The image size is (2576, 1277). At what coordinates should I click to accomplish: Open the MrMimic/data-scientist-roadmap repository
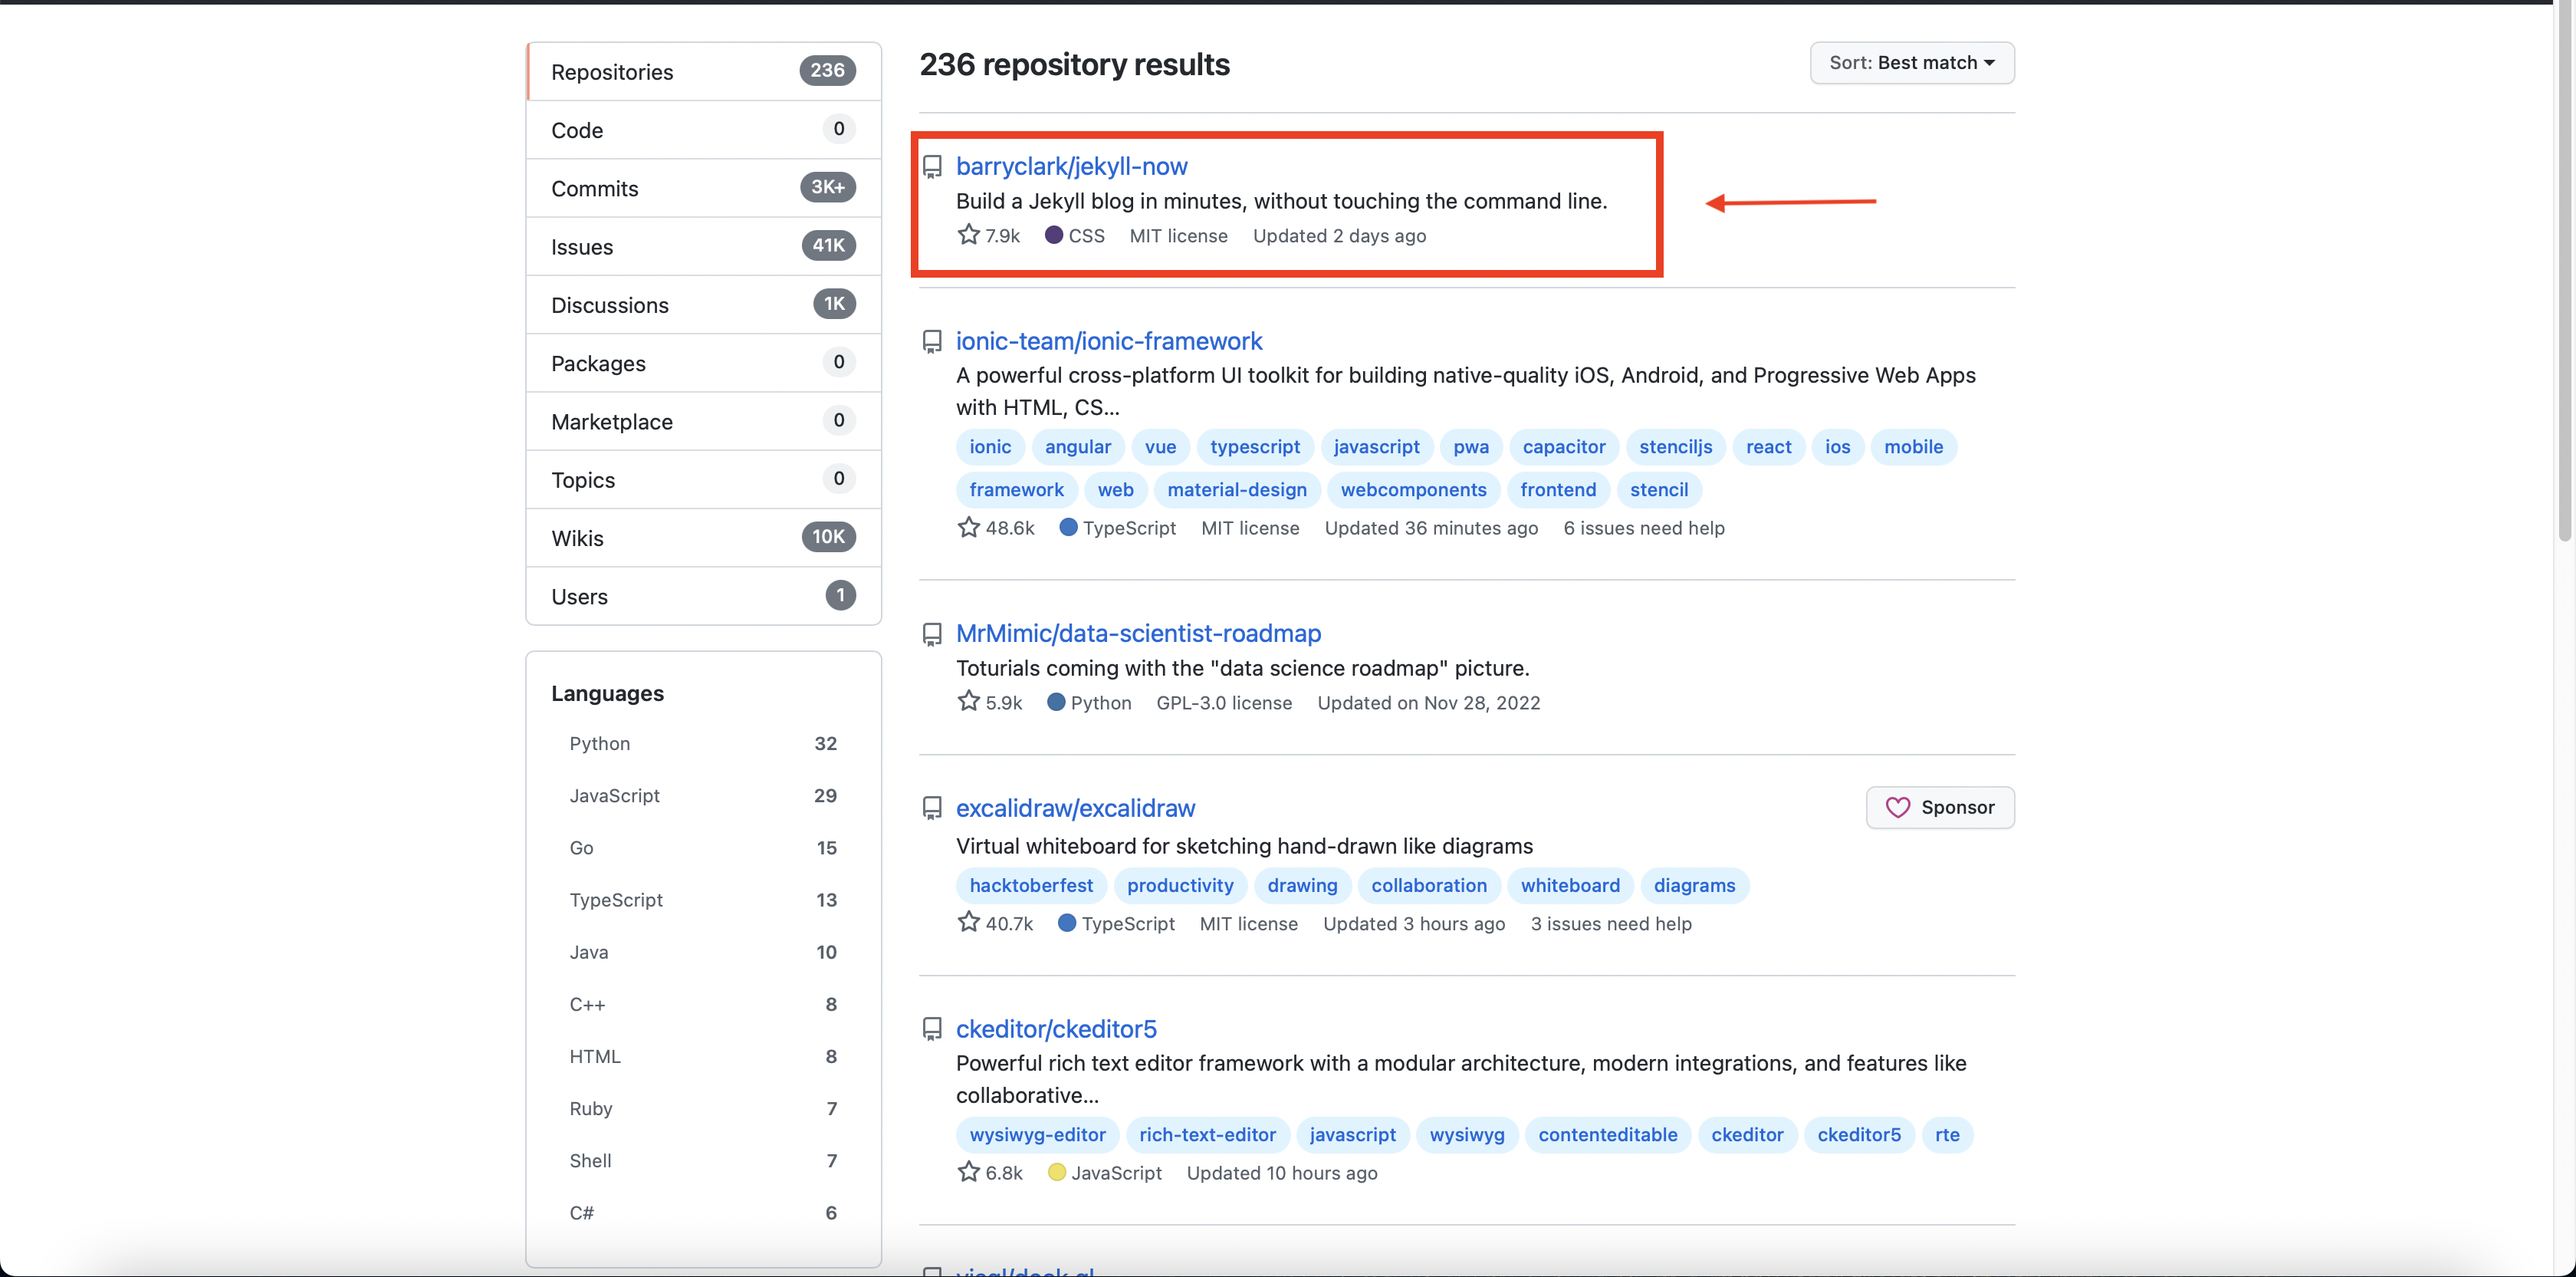pos(1138,633)
